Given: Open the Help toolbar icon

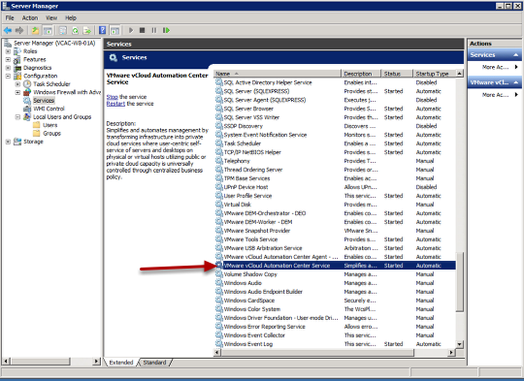Looking at the screenshot, I should point(103,30).
